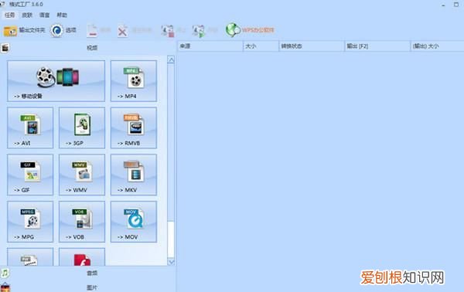Choose the Flash SWF format tile
This screenshot has height=292, width=464.
(x=82, y=256)
